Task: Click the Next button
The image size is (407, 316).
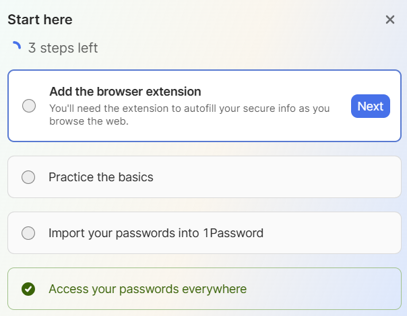Action: coord(371,106)
